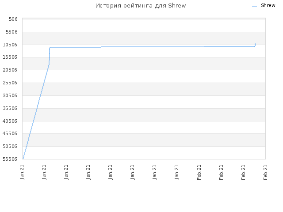The width and height of the screenshot is (283, 212).
Task: Click the final Feb.21 x-axis label
Action: [265, 172]
